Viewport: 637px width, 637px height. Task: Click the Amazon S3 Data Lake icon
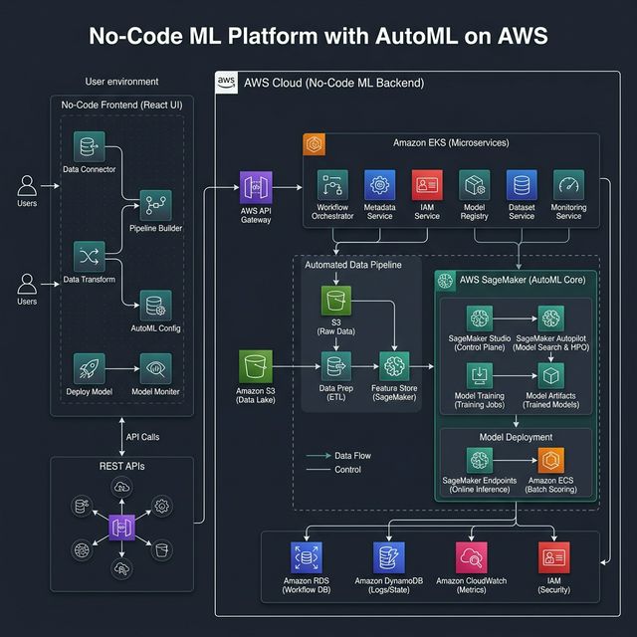point(256,366)
